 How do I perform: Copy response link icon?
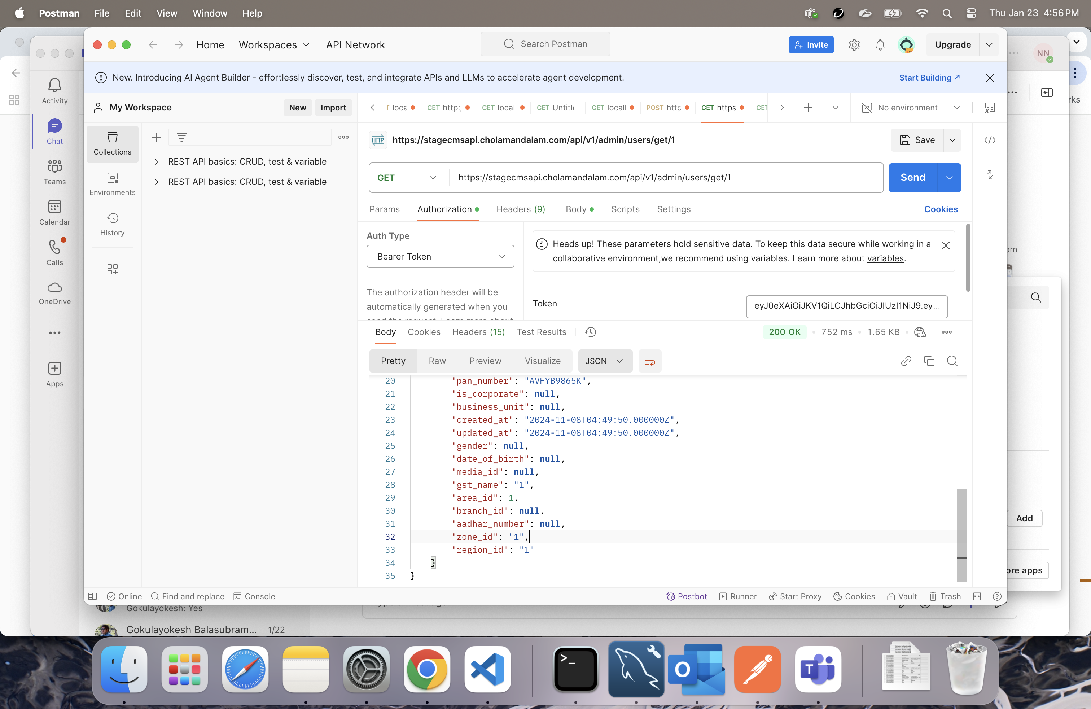906,361
